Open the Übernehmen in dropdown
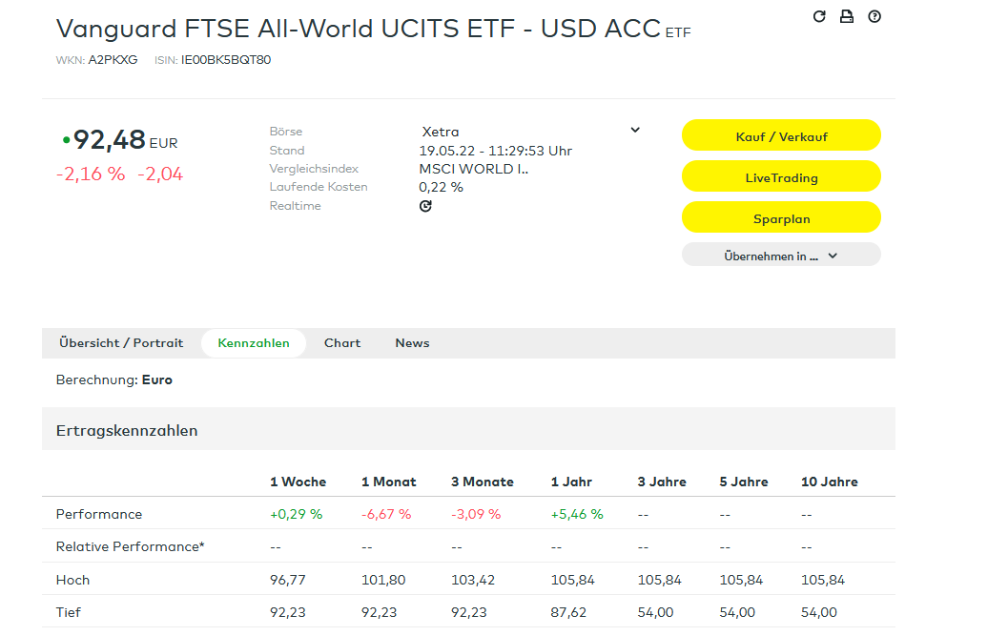The height and width of the screenshot is (636, 1008). point(781,256)
